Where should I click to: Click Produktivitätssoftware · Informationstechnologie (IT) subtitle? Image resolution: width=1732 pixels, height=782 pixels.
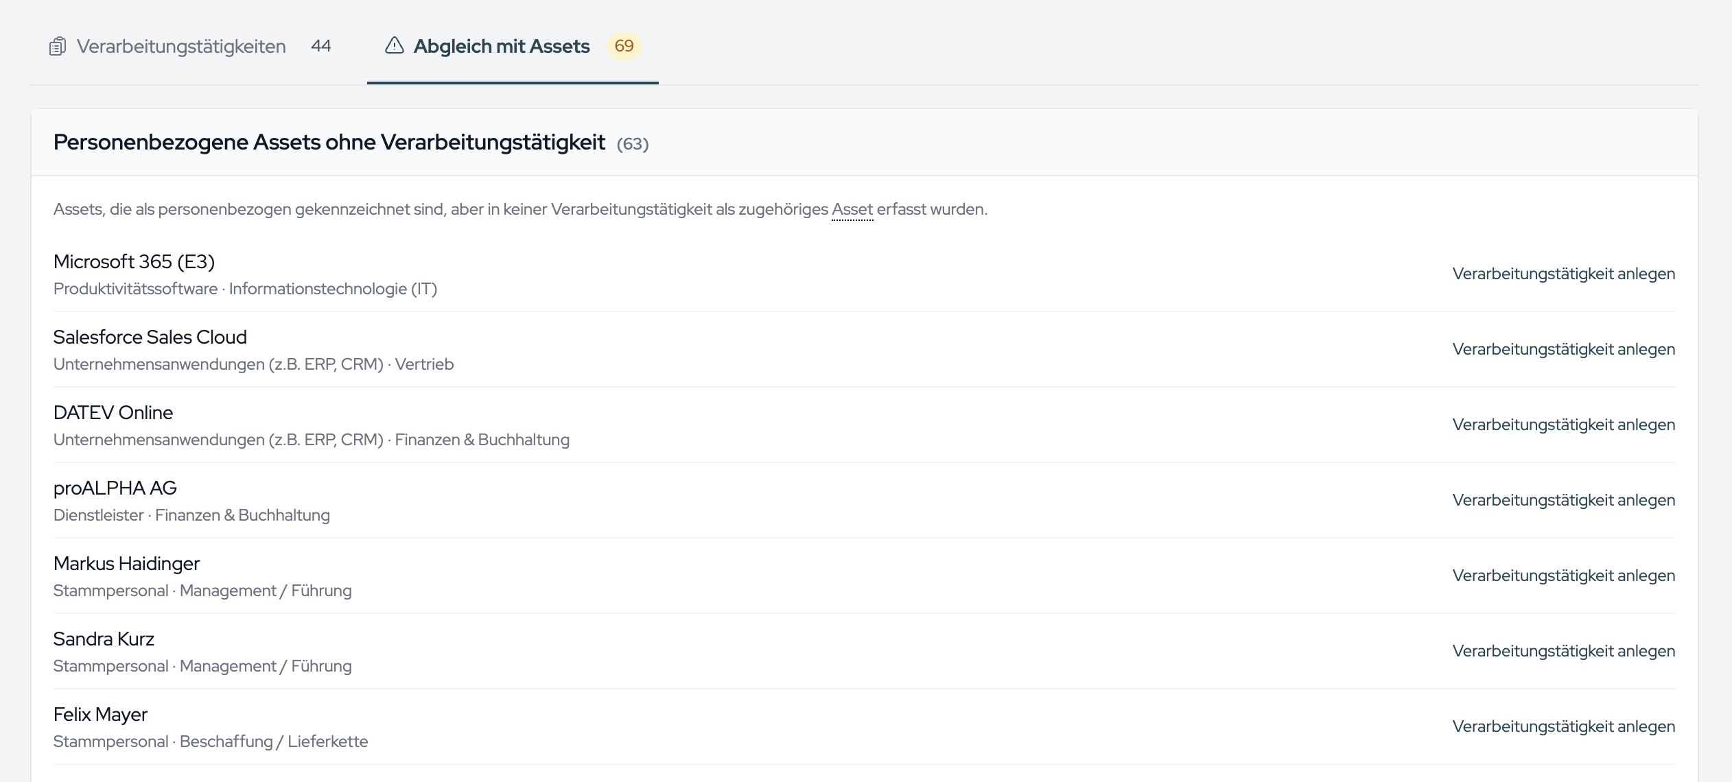pyautogui.click(x=246, y=289)
